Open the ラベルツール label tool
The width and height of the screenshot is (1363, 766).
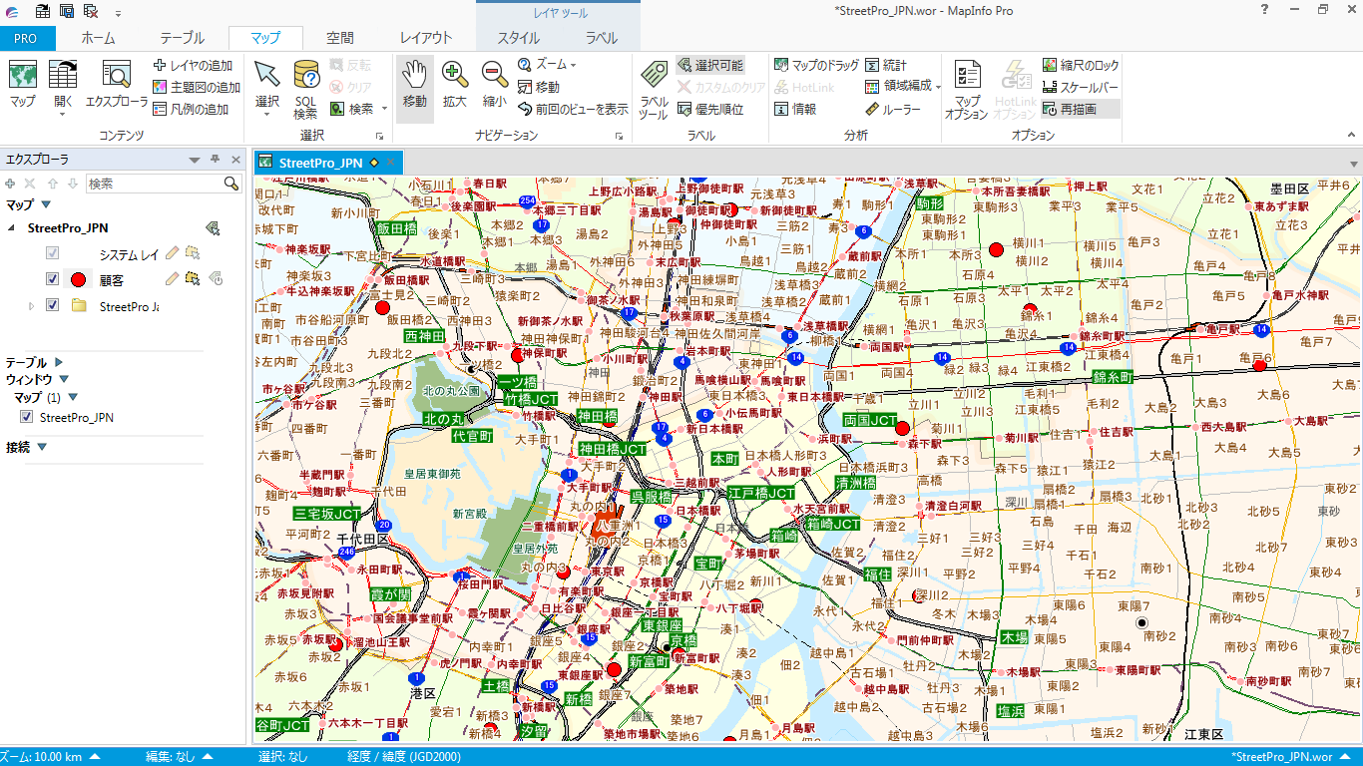(x=654, y=89)
